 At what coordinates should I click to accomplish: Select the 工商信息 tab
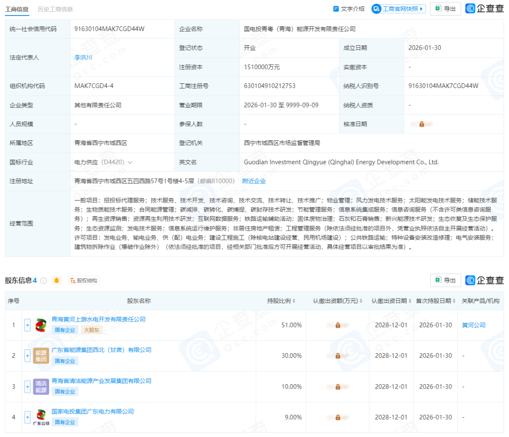click(x=16, y=9)
